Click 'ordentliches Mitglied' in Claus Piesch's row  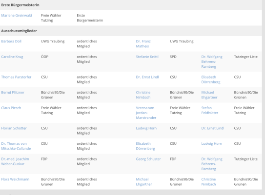pyautogui.click(x=87, y=110)
